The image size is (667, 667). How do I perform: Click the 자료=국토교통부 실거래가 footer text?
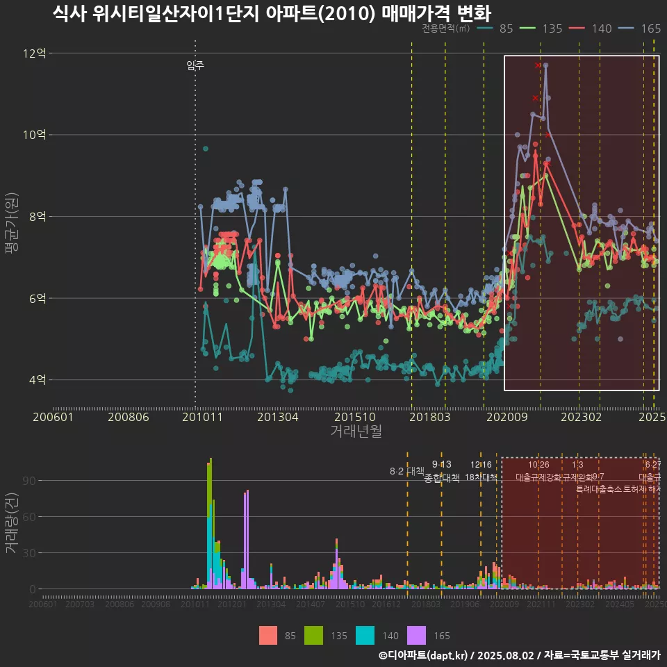click(x=602, y=655)
